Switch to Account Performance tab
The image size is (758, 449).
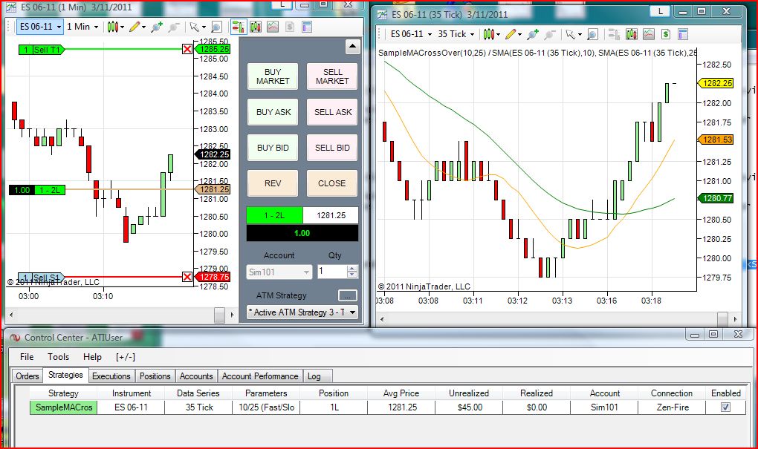click(x=260, y=376)
